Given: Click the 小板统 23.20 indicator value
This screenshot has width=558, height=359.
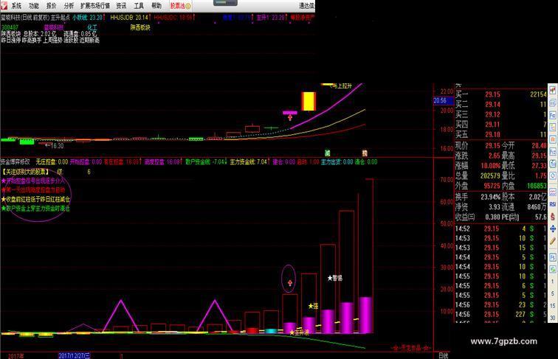Looking at the screenshot, I should pyautogui.click(x=88, y=17).
